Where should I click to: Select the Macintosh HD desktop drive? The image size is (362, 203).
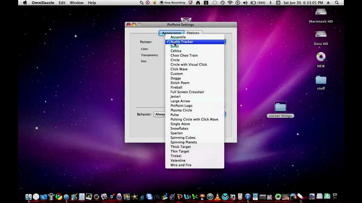coord(321,16)
